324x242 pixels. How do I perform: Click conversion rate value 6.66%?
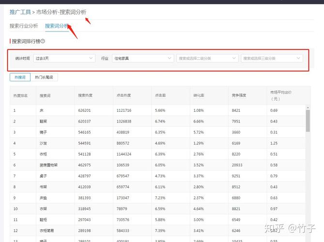pos(199,121)
